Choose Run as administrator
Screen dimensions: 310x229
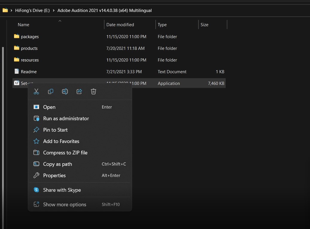click(66, 118)
